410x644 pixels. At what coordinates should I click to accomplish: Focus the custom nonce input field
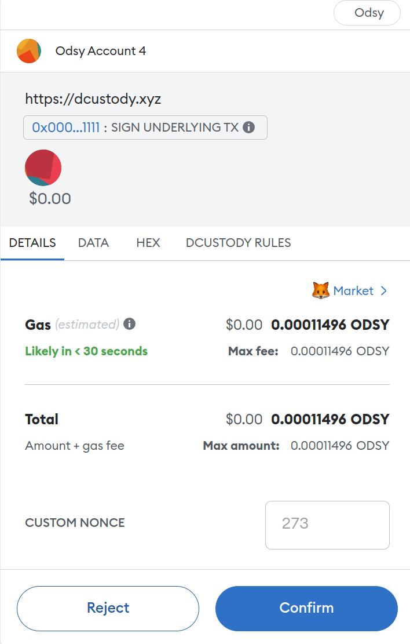point(327,524)
